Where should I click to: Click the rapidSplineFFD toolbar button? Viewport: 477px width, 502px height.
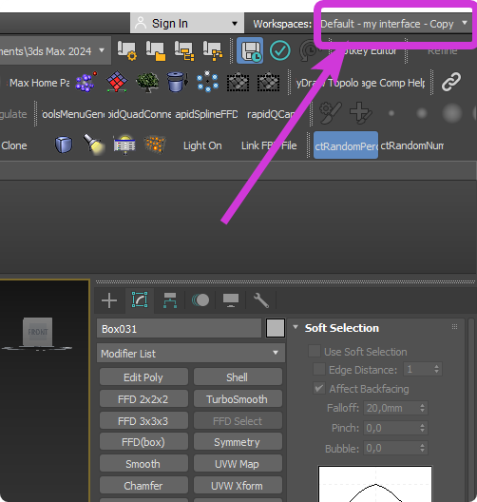pos(206,114)
